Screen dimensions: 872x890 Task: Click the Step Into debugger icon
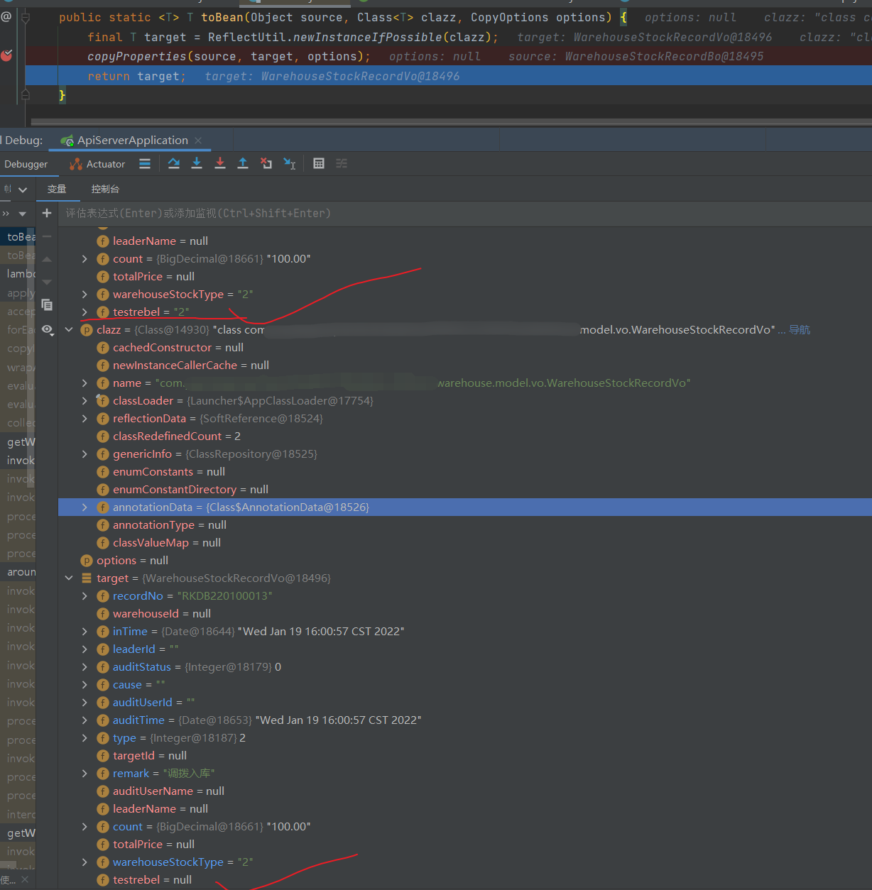pos(197,164)
